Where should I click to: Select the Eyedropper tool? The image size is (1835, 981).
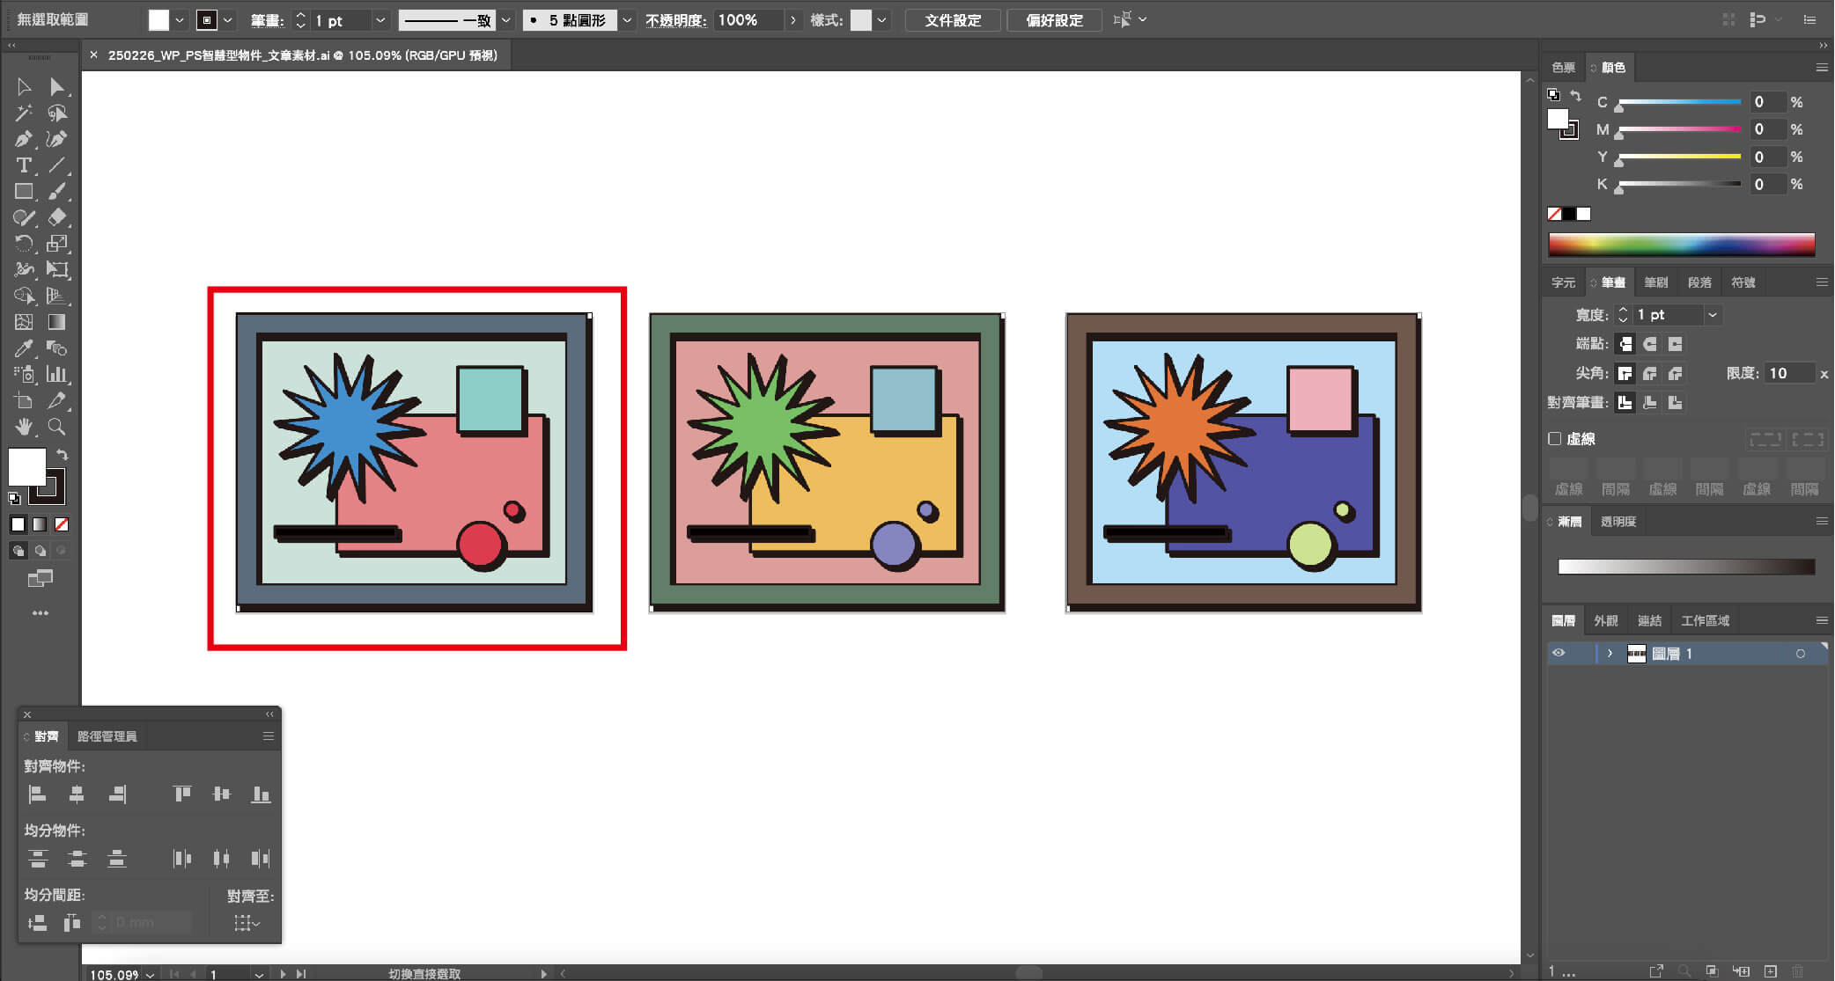24,348
